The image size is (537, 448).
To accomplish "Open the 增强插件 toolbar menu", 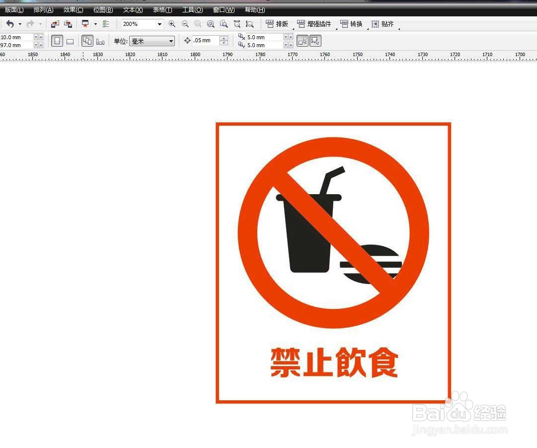I will click(x=314, y=24).
